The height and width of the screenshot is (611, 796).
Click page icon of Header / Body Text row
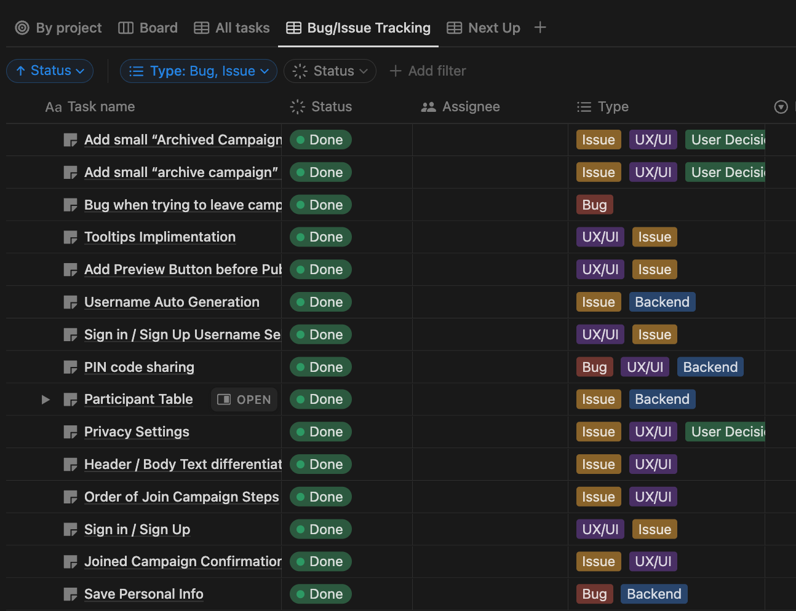(70, 465)
